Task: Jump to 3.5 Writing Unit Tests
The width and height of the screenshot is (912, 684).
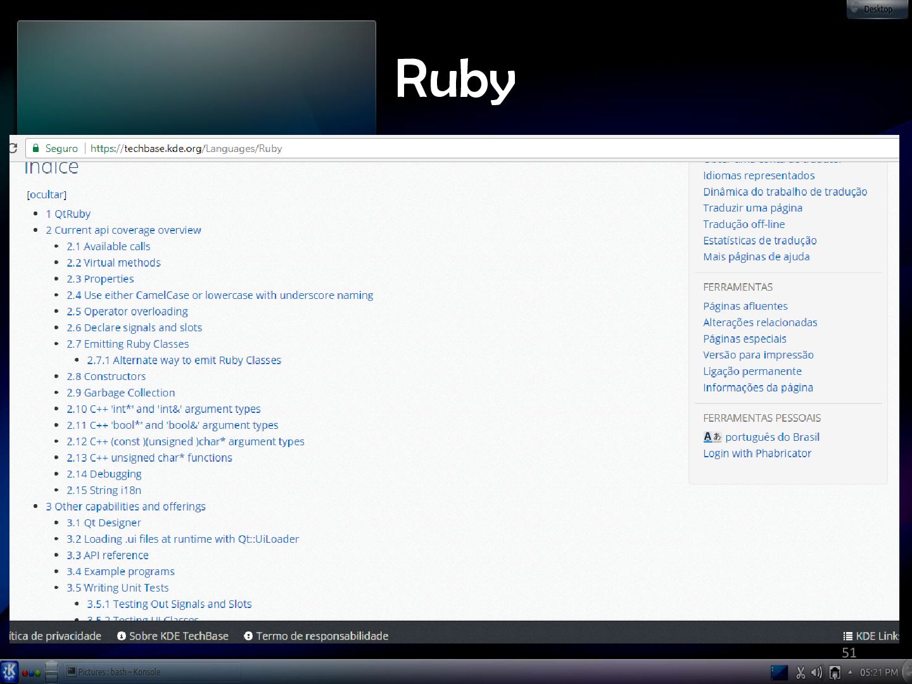Action: (x=118, y=588)
